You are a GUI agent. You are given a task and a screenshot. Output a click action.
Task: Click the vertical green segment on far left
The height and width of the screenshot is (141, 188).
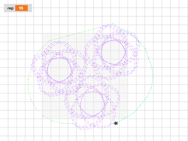28,84
